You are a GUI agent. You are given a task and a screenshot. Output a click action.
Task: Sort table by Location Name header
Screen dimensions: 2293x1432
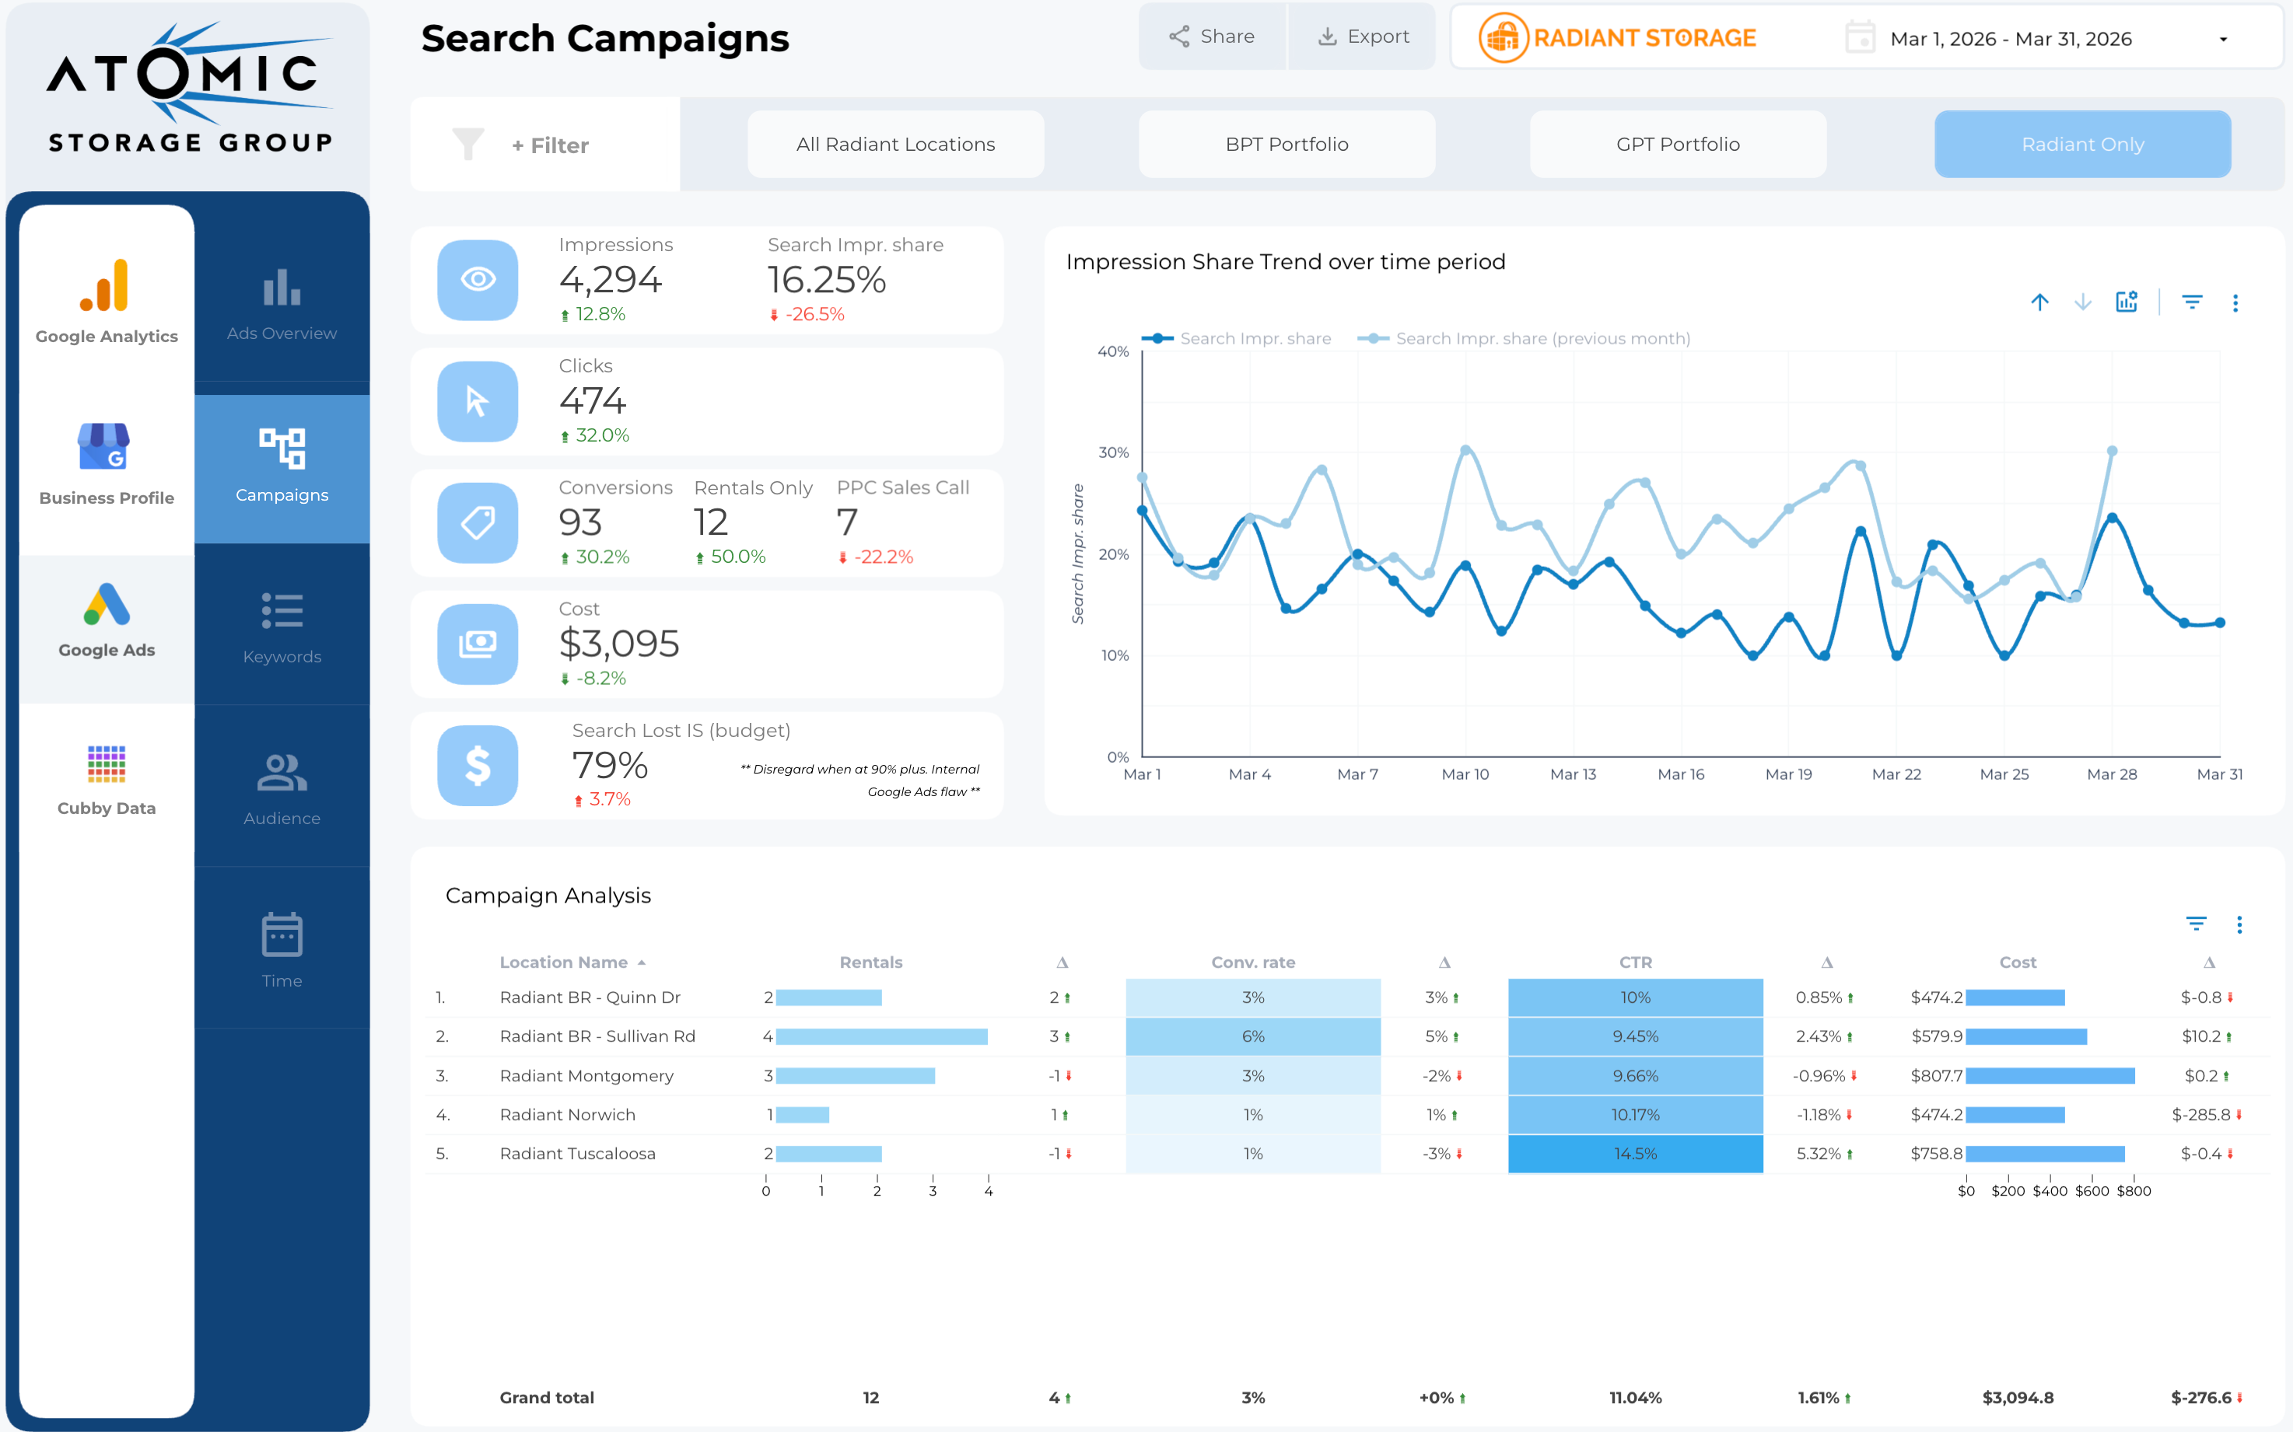coord(563,962)
